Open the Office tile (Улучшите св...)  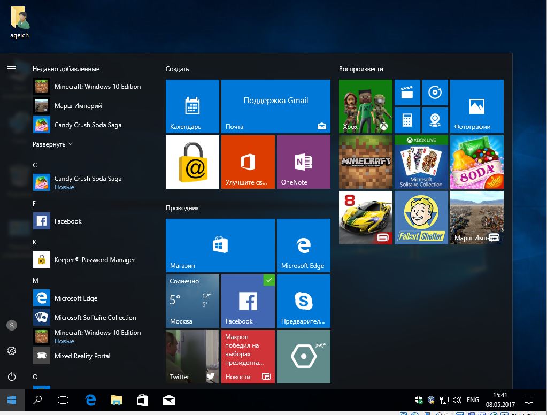[x=248, y=162]
